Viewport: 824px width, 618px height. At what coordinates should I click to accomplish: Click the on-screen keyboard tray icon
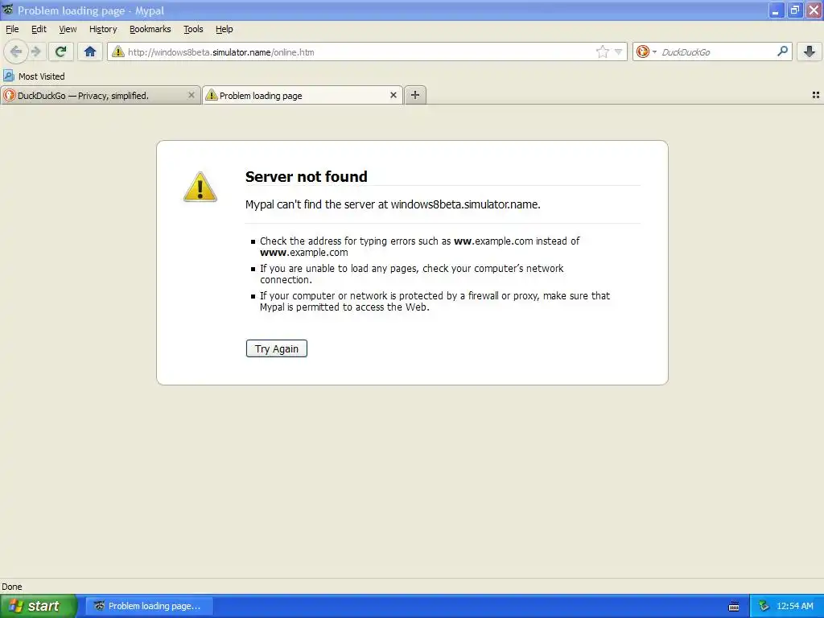pyautogui.click(x=734, y=607)
